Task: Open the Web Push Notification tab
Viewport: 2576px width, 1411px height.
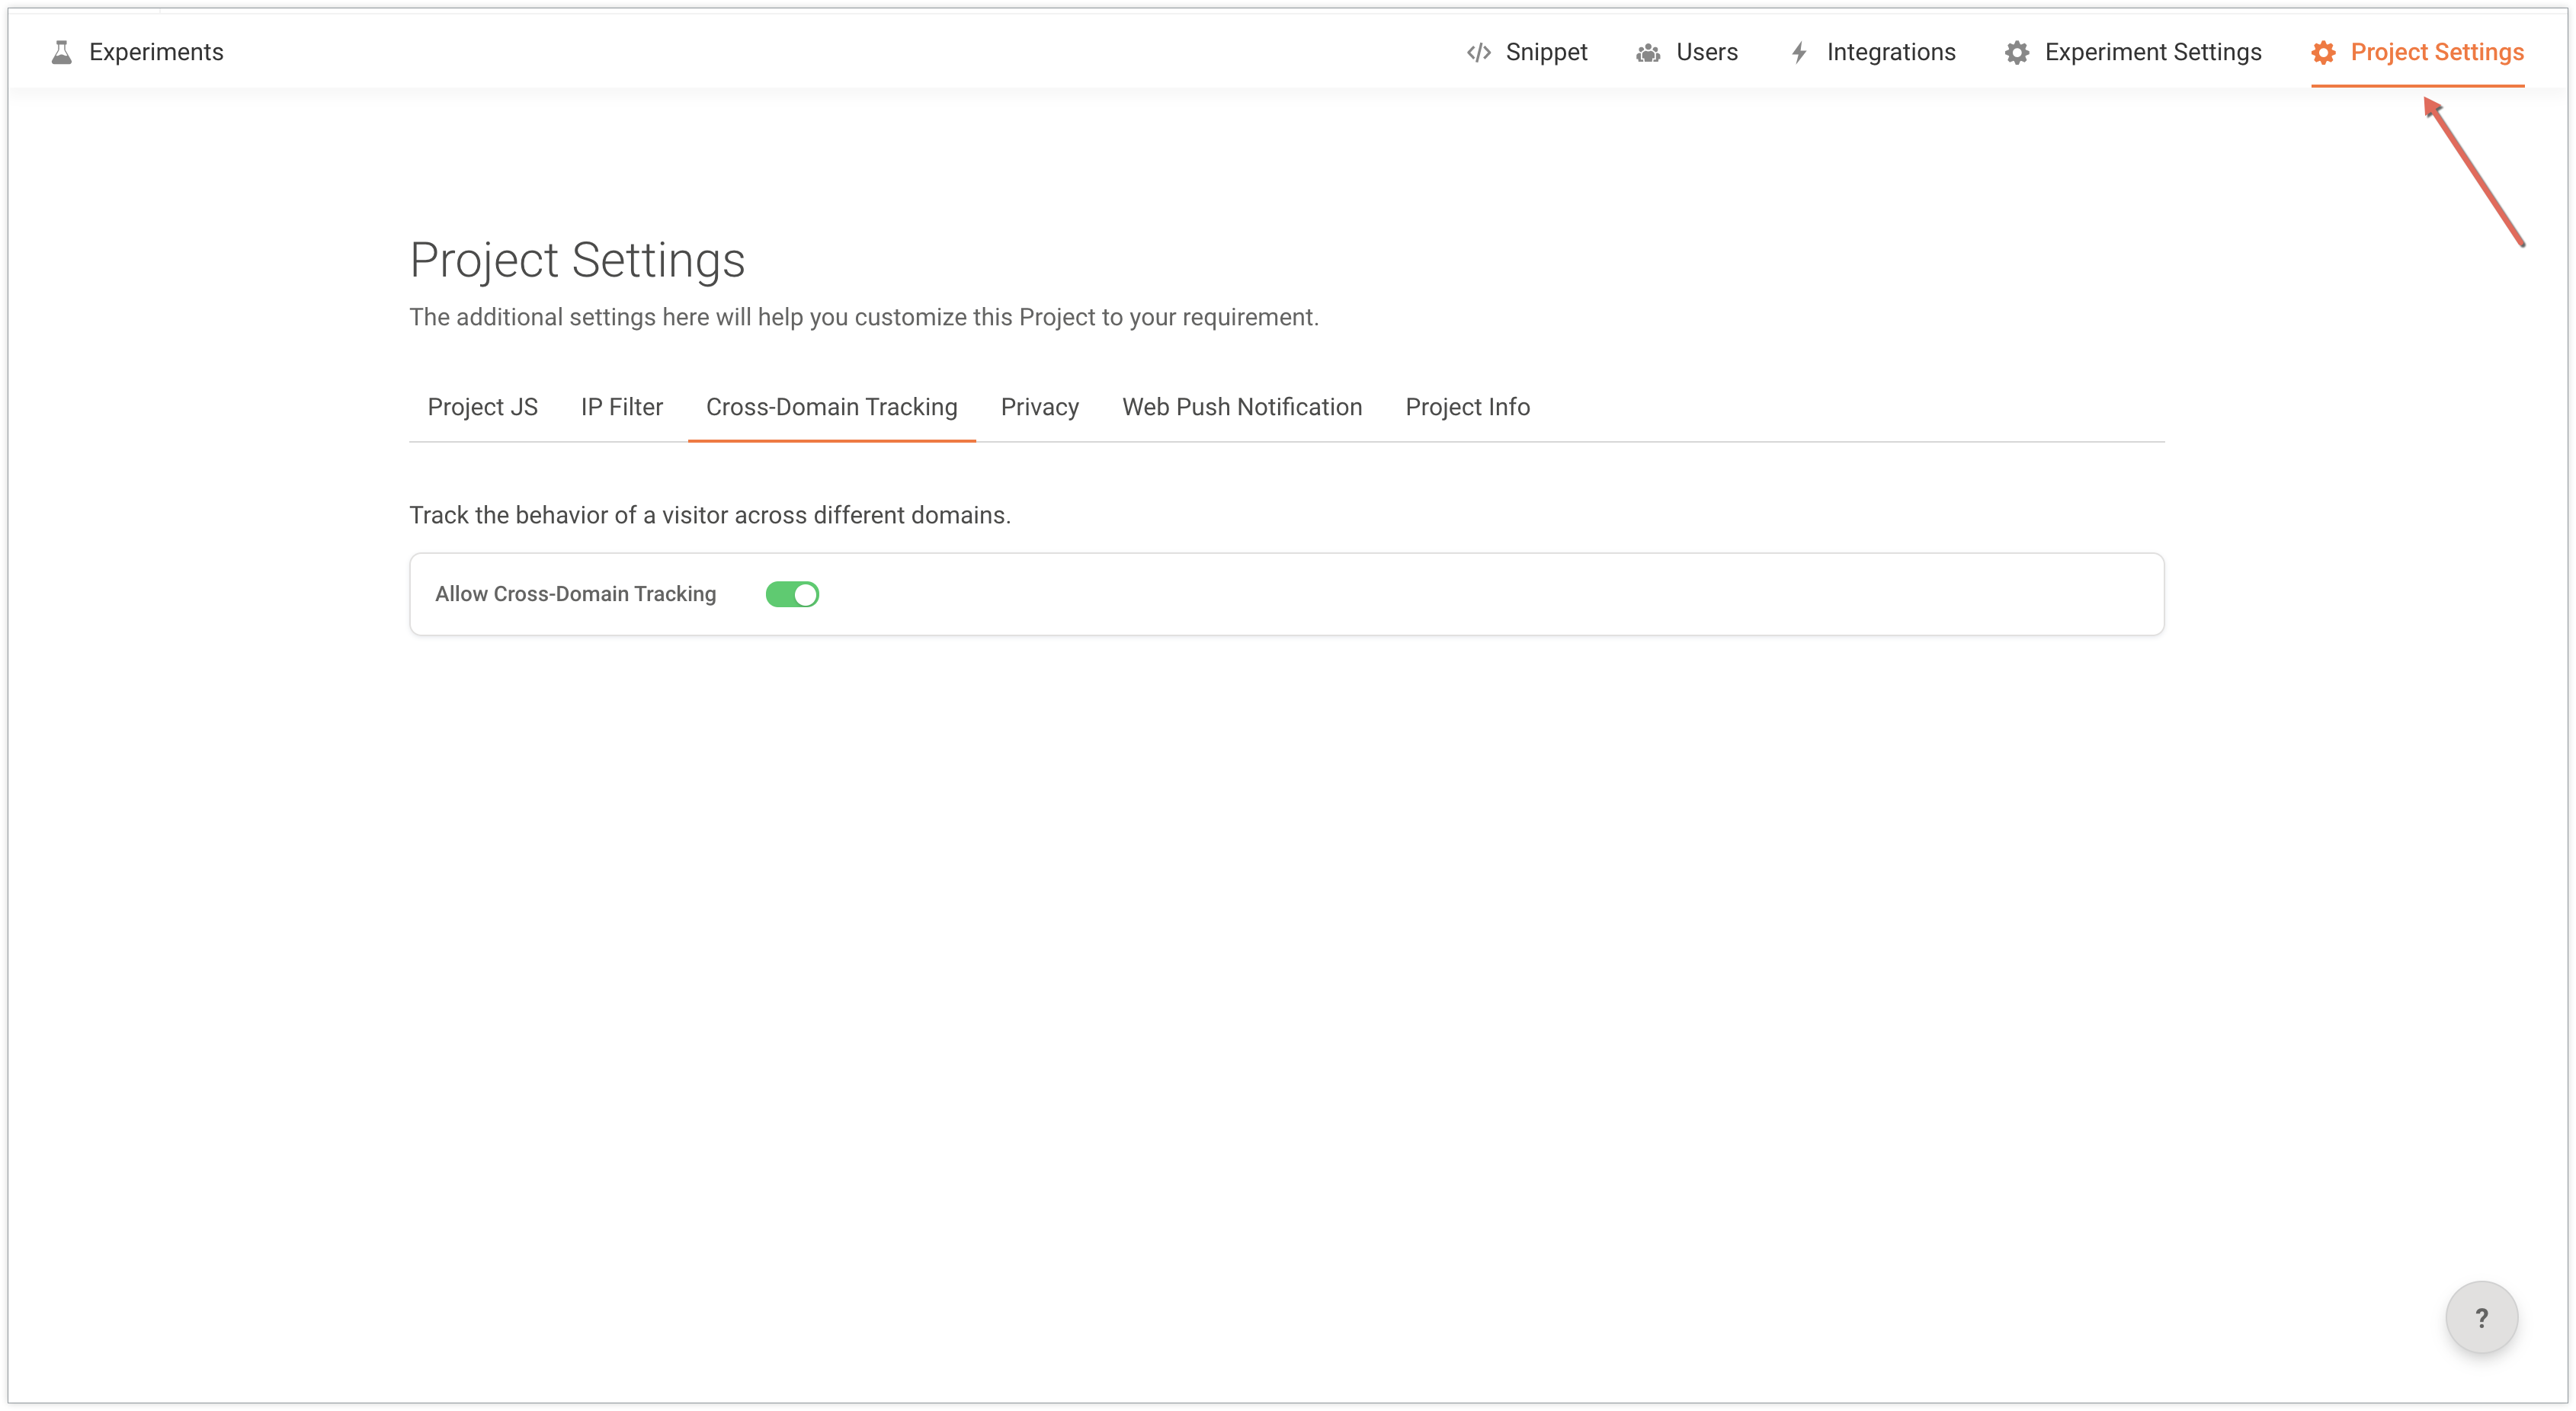Action: pos(1241,407)
